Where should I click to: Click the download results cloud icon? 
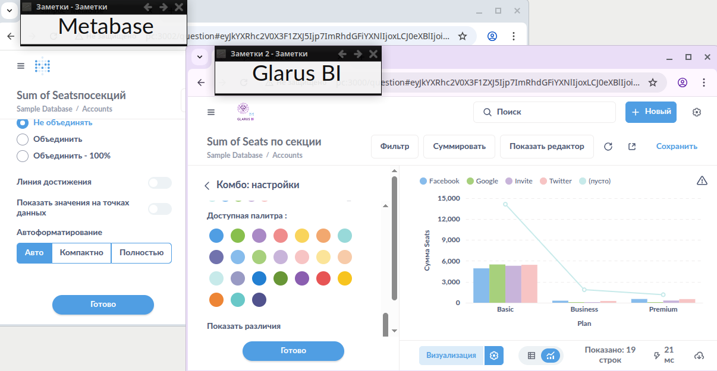click(699, 356)
